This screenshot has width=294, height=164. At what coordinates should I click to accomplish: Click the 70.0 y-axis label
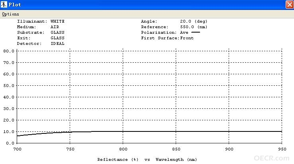click(x=9, y=63)
